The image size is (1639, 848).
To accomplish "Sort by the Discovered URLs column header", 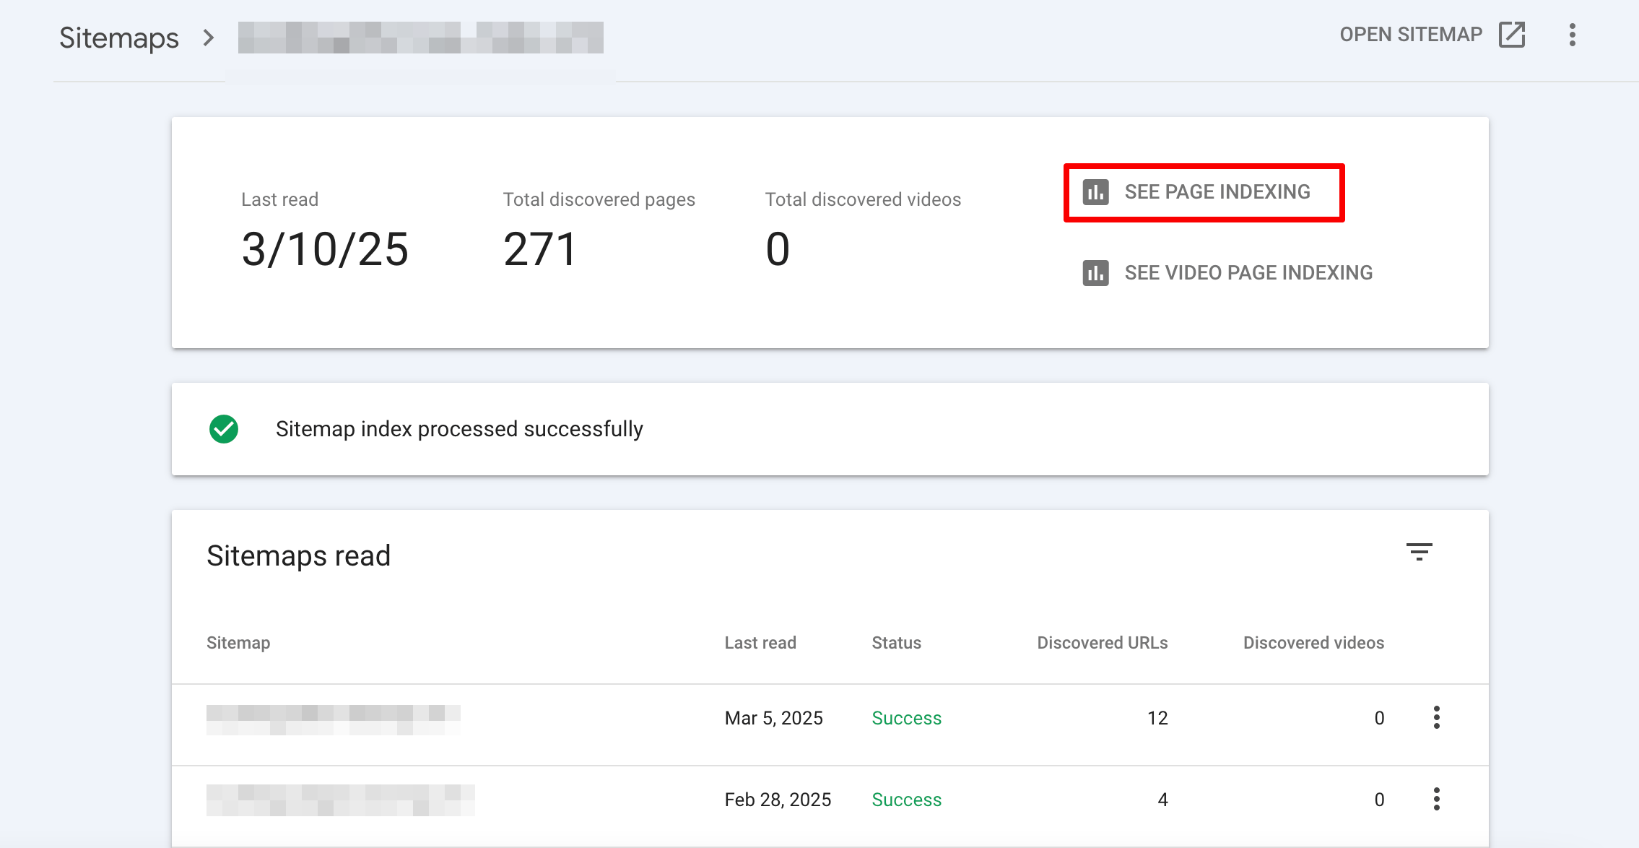I will coord(1102,642).
